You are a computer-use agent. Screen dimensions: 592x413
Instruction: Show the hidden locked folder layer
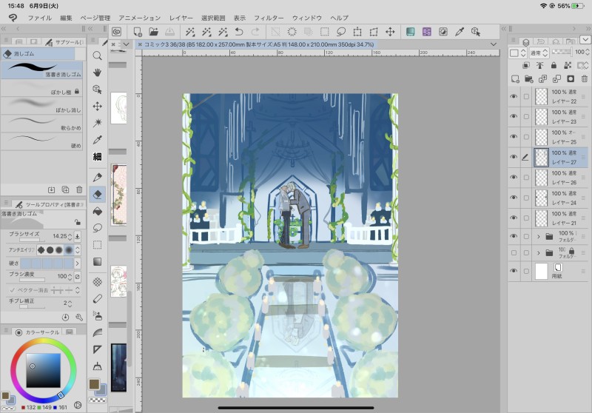click(514, 253)
